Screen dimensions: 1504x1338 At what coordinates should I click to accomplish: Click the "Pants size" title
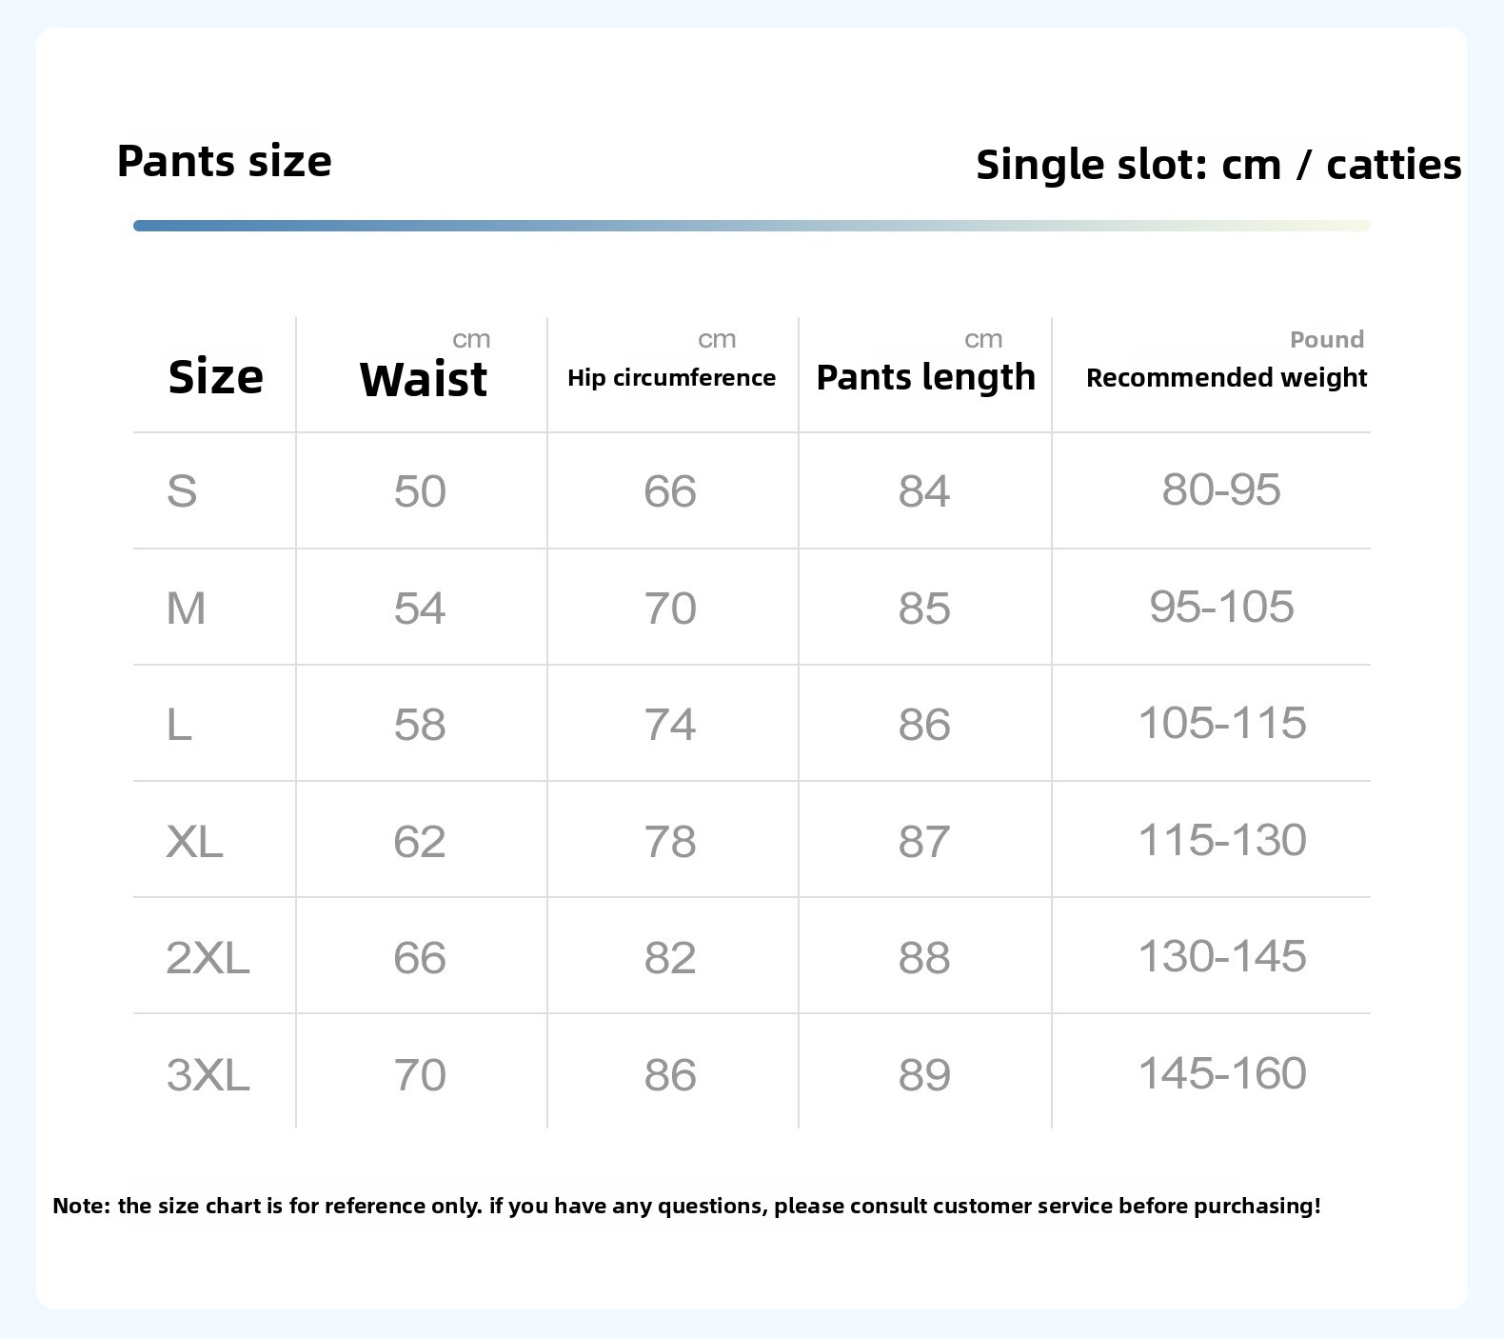tap(224, 162)
